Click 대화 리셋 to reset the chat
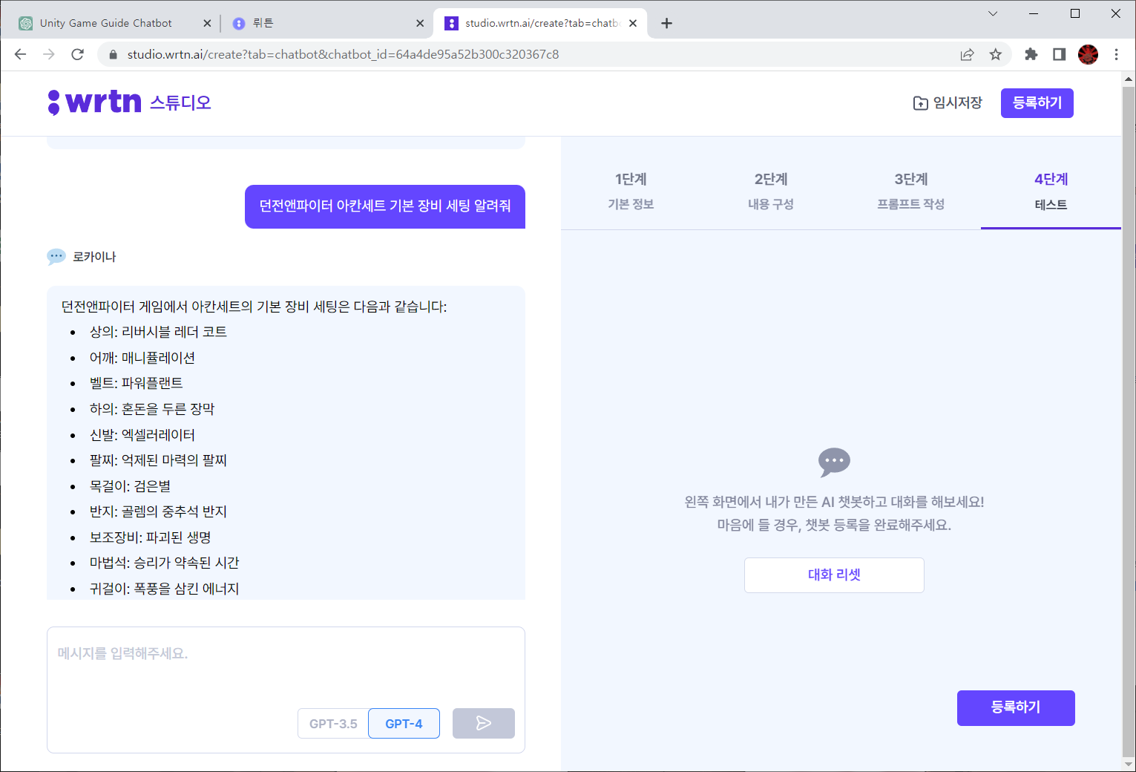The image size is (1136, 772). 834,575
